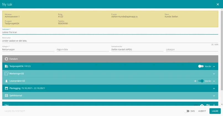
Task: Expand the Planlegging section chevron
Action: (x=214, y=88)
